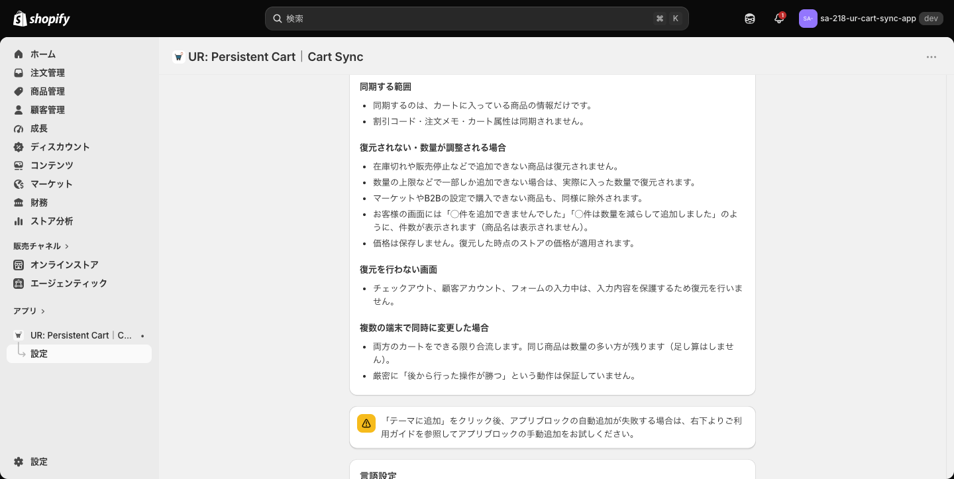Click the 同期する範囲 heading
Screen dimensions: 954x479
click(x=386, y=87)
